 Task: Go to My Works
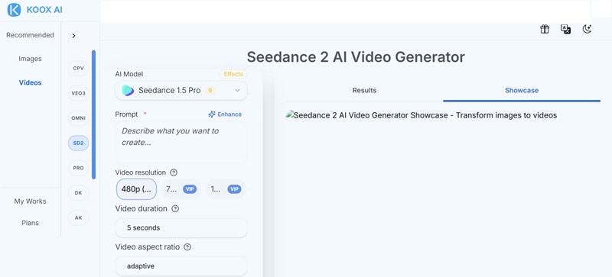coord(30,201)
